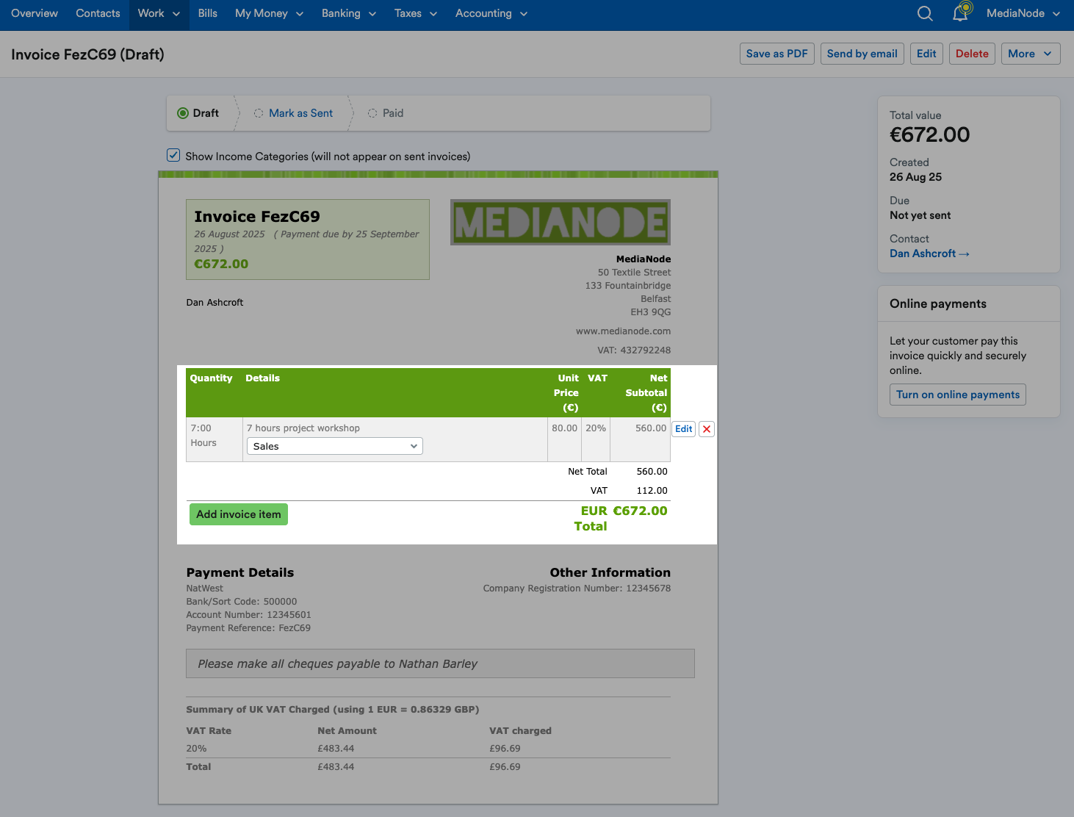Click the VAT: 432792248 number

tap(634, 350)
